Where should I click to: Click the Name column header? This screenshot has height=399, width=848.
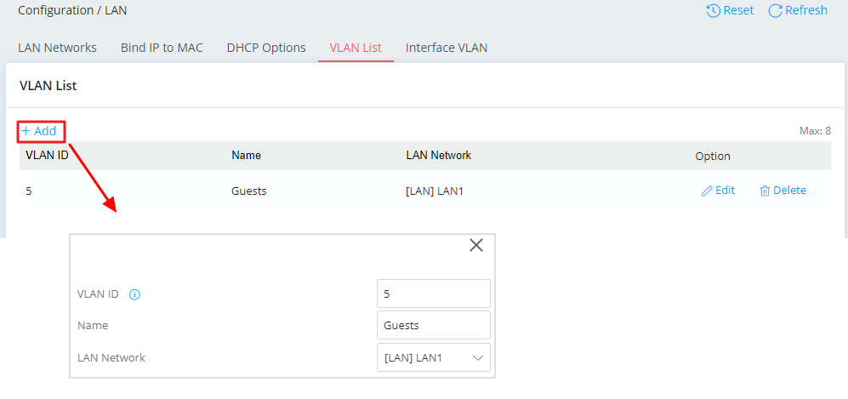click(246, 156)
